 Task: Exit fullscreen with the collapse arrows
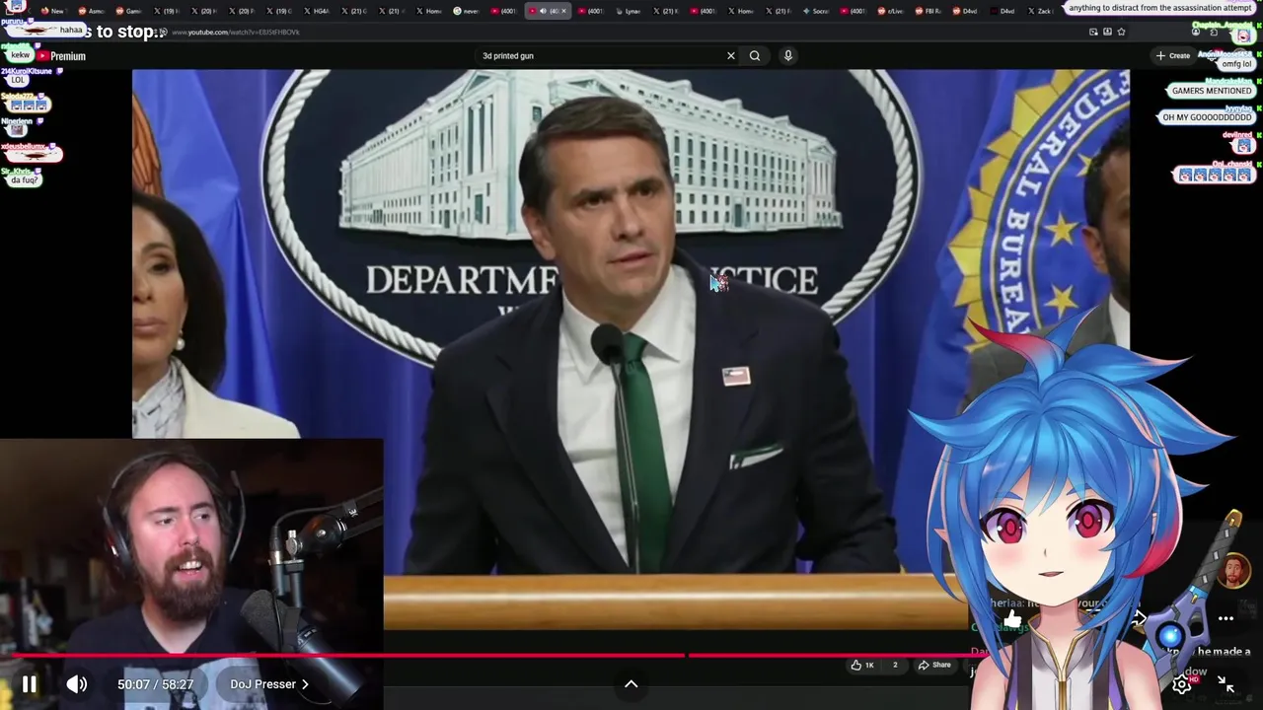1226,684
